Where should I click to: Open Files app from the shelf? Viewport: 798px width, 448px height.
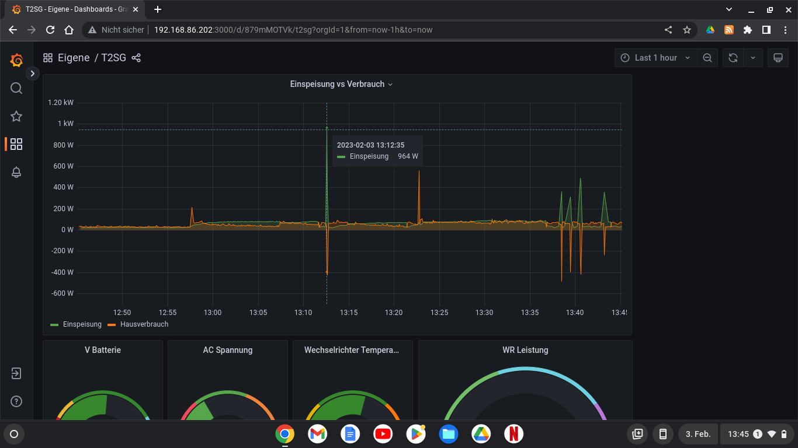point(448,434)
